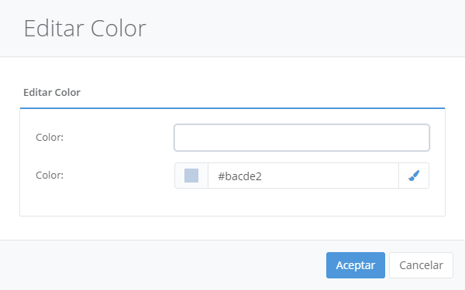Dismiss the dialog using Cancelar

click(421, 265)
